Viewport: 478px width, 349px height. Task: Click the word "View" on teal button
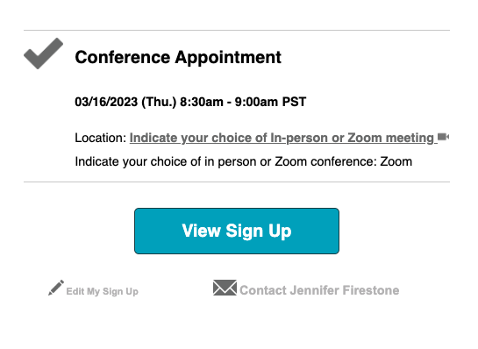tap(202, 231)
